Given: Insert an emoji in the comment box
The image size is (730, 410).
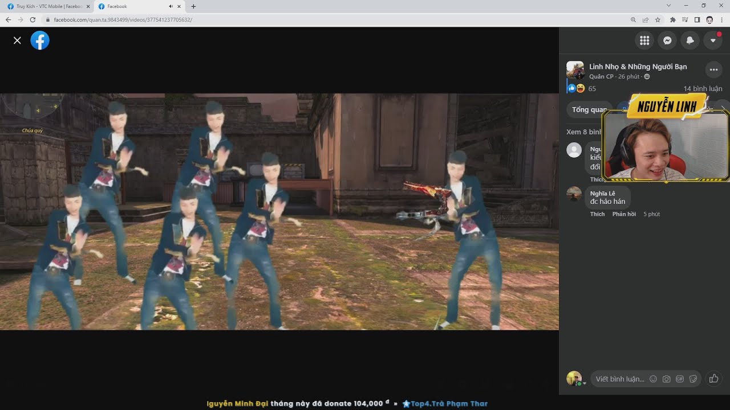Looking at the screenshot, I should [654, 379].
